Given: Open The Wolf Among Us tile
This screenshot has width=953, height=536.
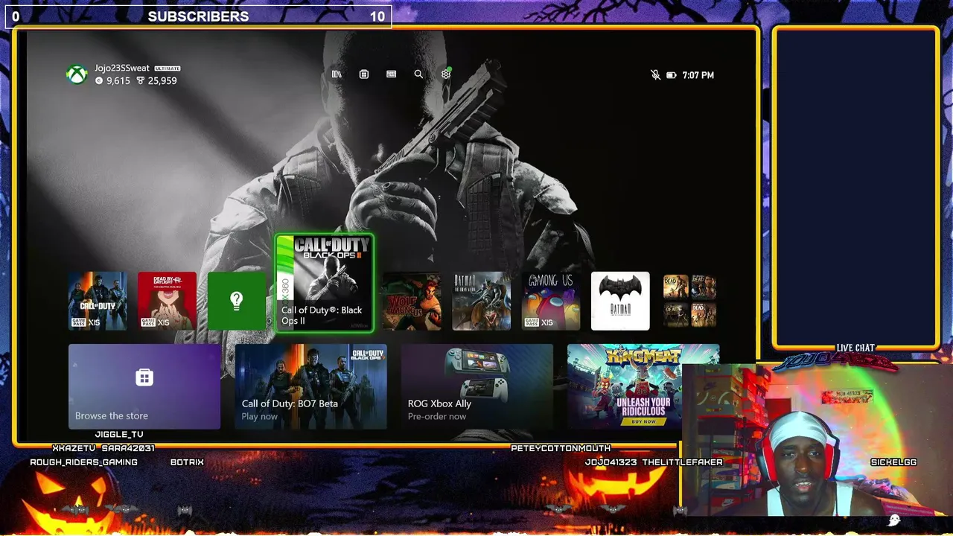Looking at the screenshot, I should 412,301.
